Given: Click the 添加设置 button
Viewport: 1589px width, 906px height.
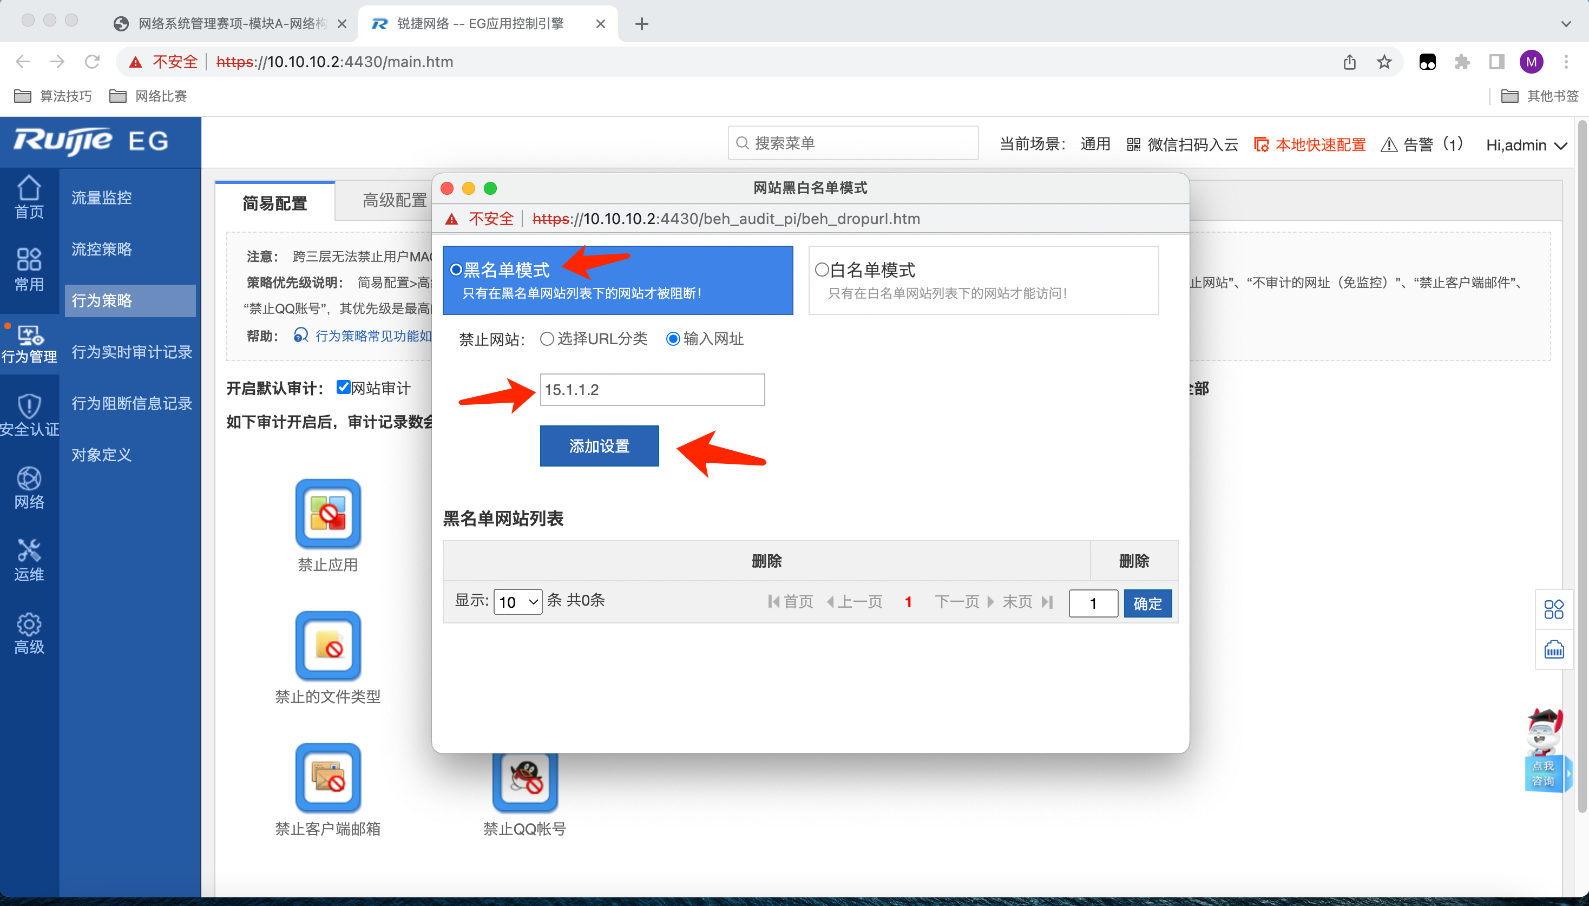Looking at the screenshot, I should coord(599,445).
